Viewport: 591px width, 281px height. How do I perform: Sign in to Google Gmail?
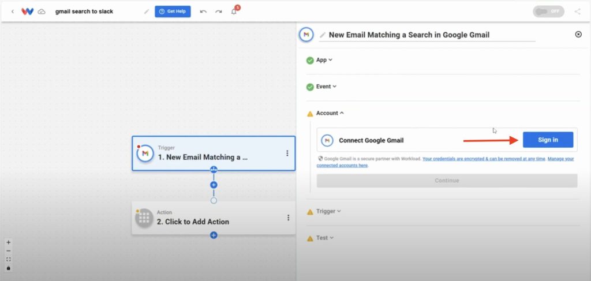point(548,140)
